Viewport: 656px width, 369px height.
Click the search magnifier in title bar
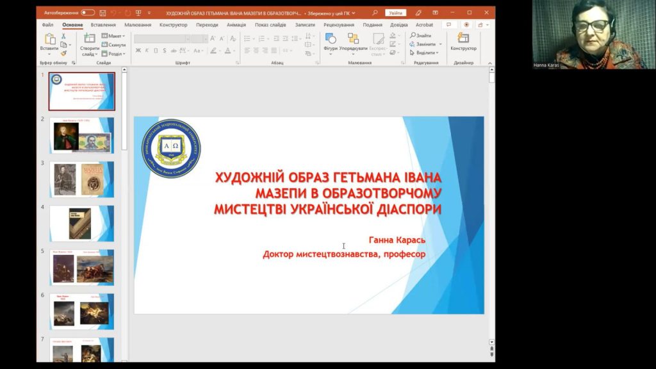[x=376, y=13]
